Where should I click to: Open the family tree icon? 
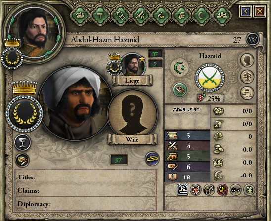pyautogui.click(x=247, y=77)
